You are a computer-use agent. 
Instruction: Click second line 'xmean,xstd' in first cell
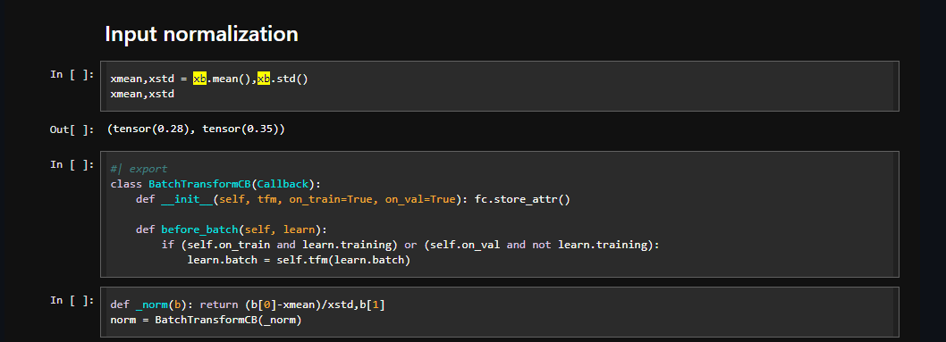click(142, 94)
